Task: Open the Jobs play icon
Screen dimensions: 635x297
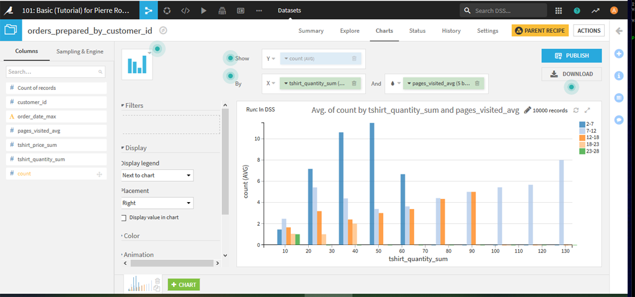Action: tap(203, 11)
